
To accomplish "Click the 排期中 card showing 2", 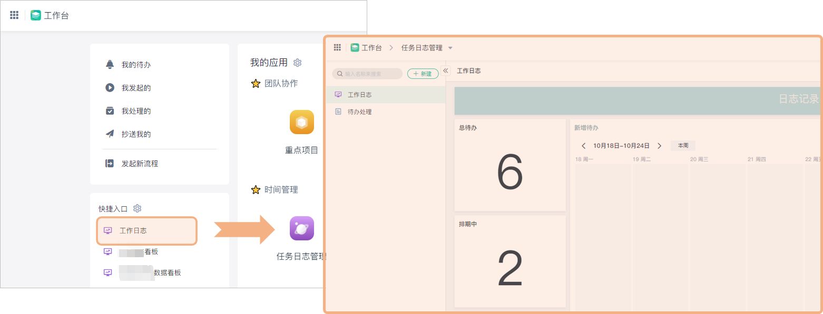I will pyautogui.click(x=510, y=261).
